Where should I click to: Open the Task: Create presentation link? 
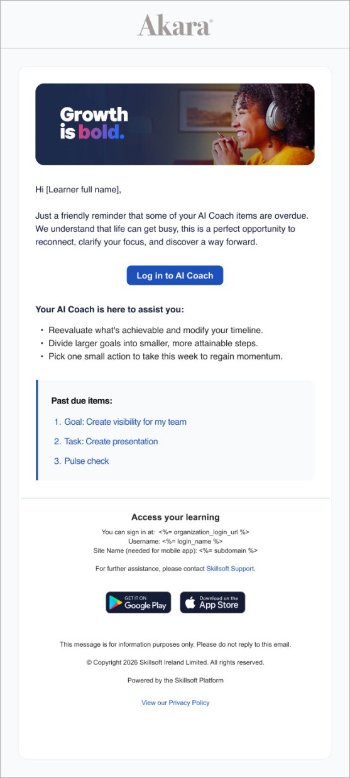(x=111, y=441)
